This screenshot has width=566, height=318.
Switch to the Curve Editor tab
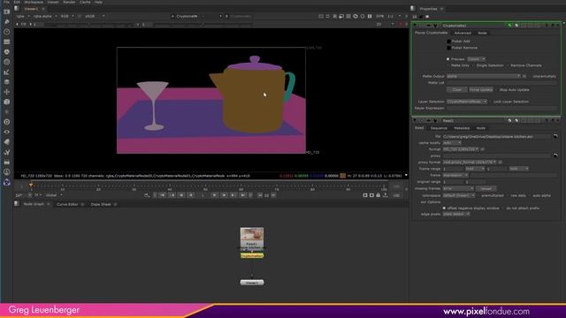click(x=67, y=204)
